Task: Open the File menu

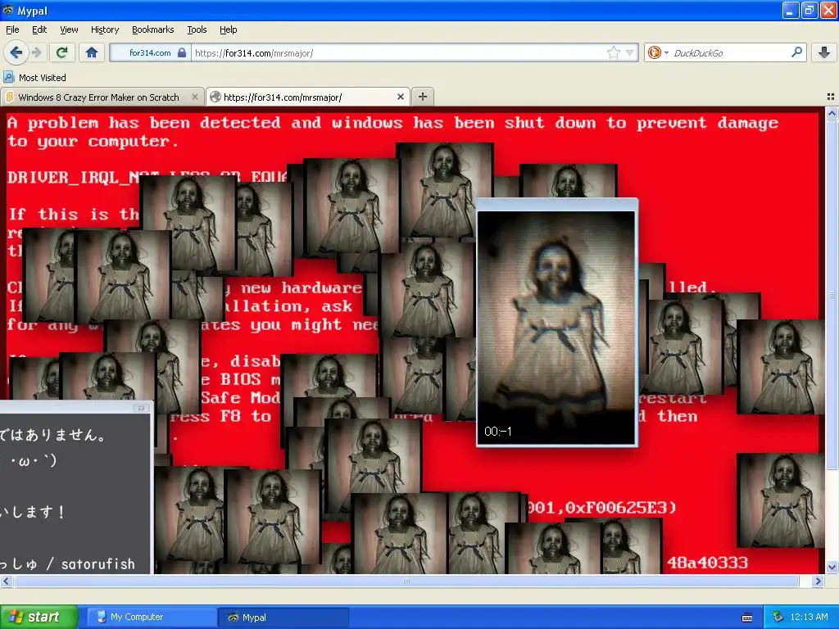Action: click(x=12, y=29)
